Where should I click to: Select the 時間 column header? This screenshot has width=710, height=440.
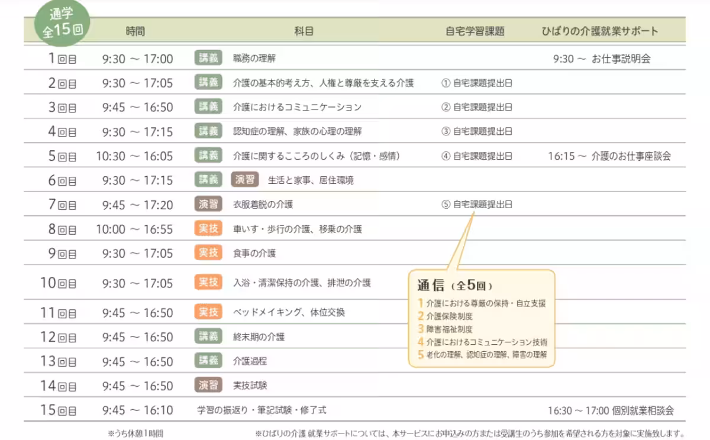pyautogui.click(x=135, y=31)
